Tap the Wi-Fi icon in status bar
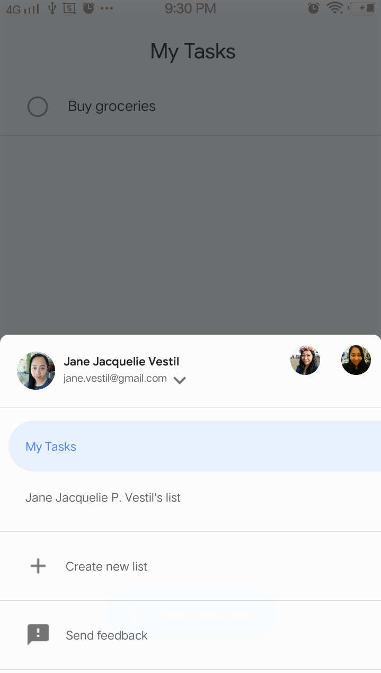Image resolution: width=381 pixels, height=673 pixels. (x=335, y=8)
